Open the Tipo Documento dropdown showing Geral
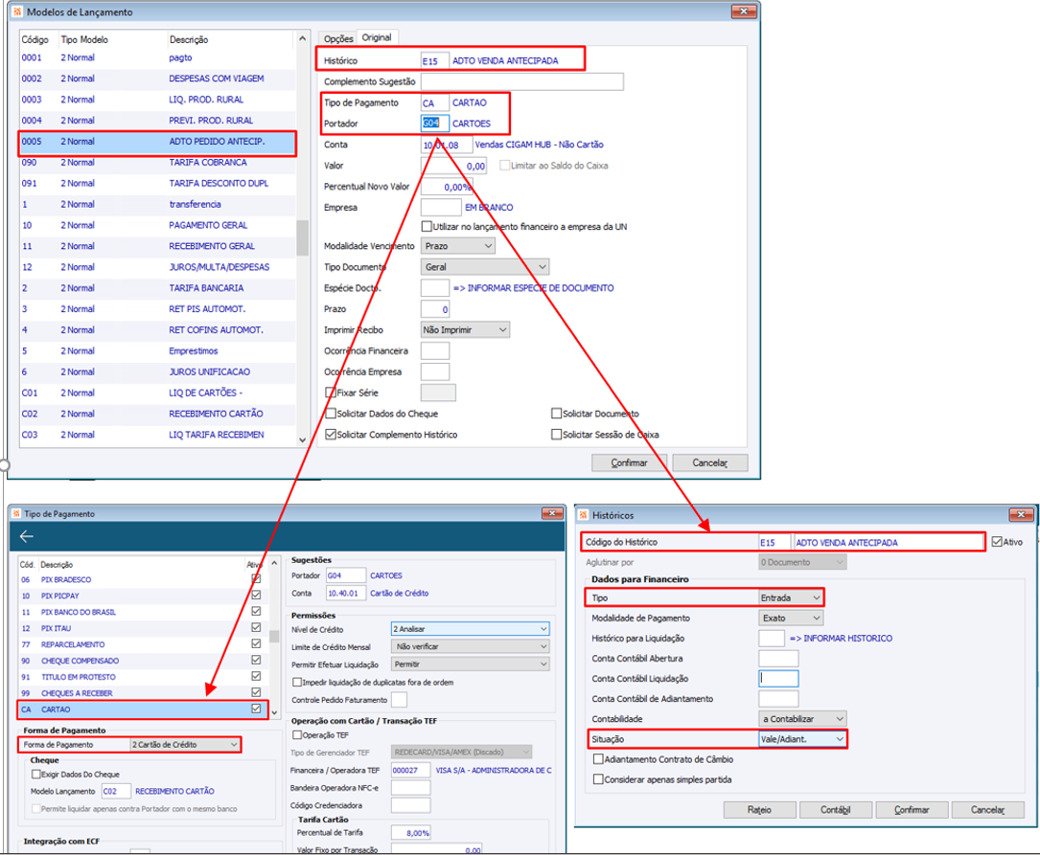This screenshot has height=855, width=1040. click(x=485, y=267)
